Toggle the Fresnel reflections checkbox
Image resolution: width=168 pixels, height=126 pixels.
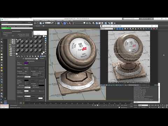click(18, 73)
